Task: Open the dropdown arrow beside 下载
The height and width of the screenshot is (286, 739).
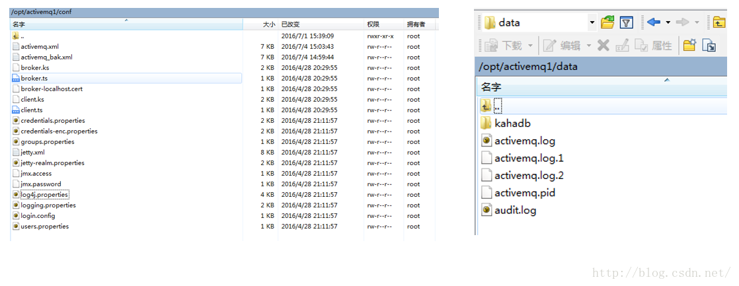Action: coord(530,46)
